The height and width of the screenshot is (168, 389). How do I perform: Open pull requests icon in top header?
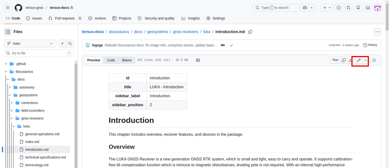(348, 8)
